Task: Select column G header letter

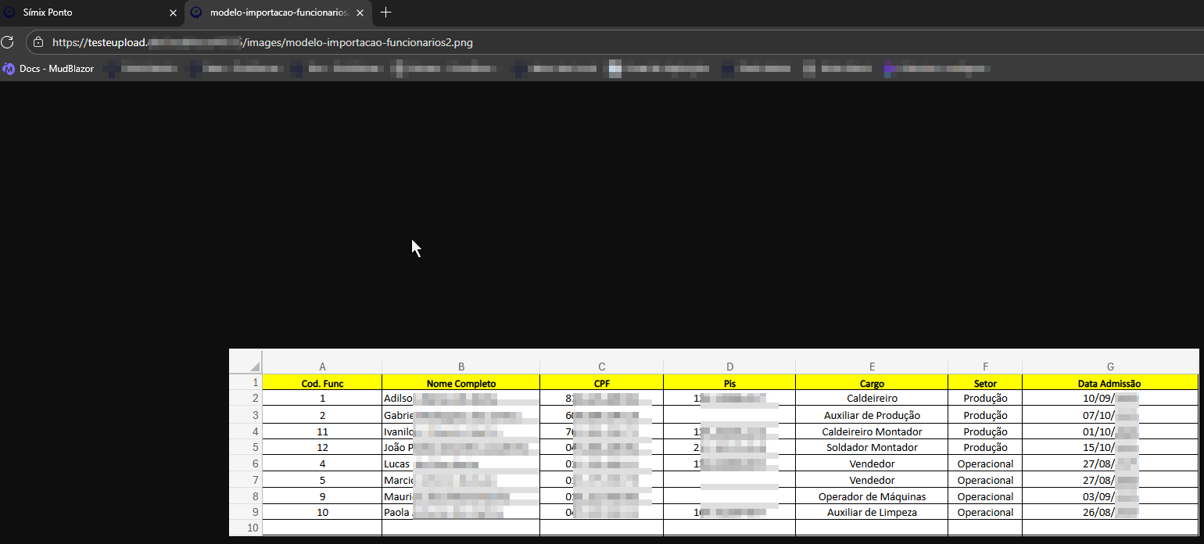Action: tap(1110, 367)
